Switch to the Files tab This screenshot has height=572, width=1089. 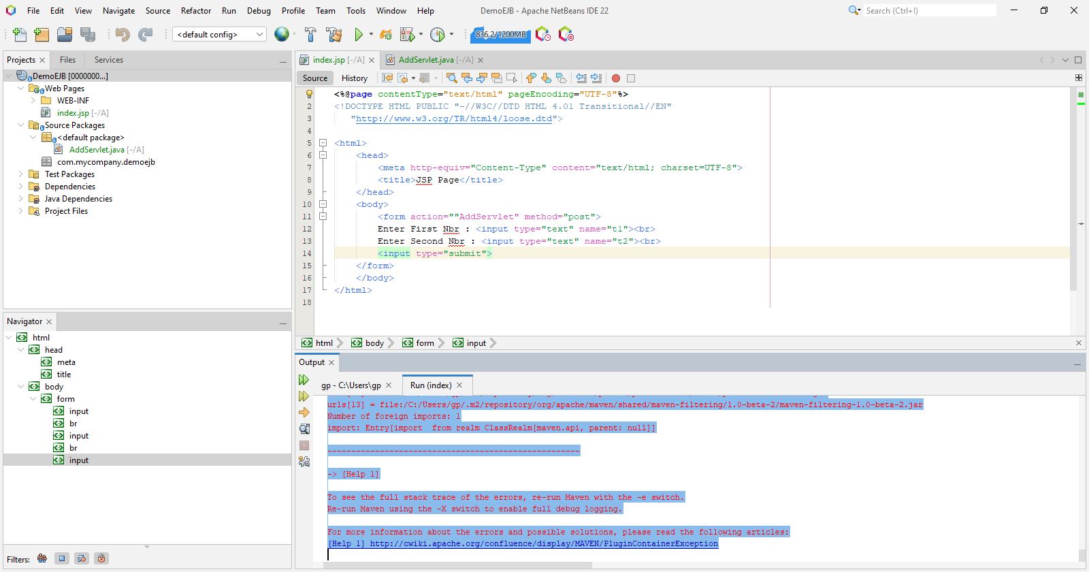[x=67, y=60]
